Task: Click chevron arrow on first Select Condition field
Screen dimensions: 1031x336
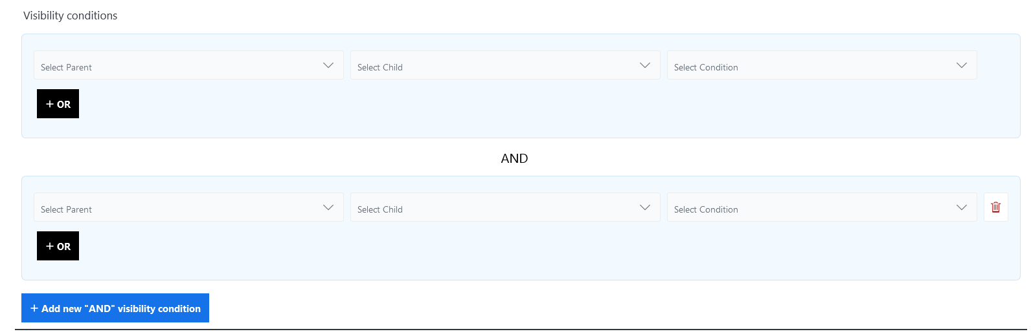Action: click(x=962, y=65)
